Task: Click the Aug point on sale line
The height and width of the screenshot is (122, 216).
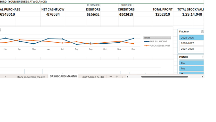Action: 77,45
